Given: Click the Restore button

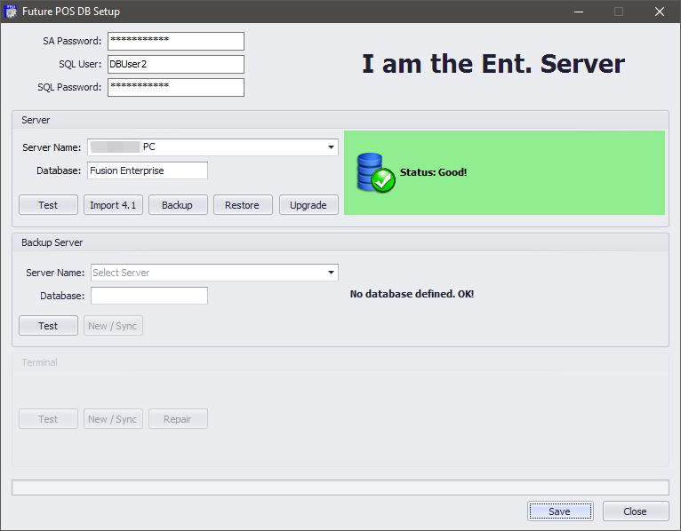Looking at the screenshot, I should tap(242, 205).
